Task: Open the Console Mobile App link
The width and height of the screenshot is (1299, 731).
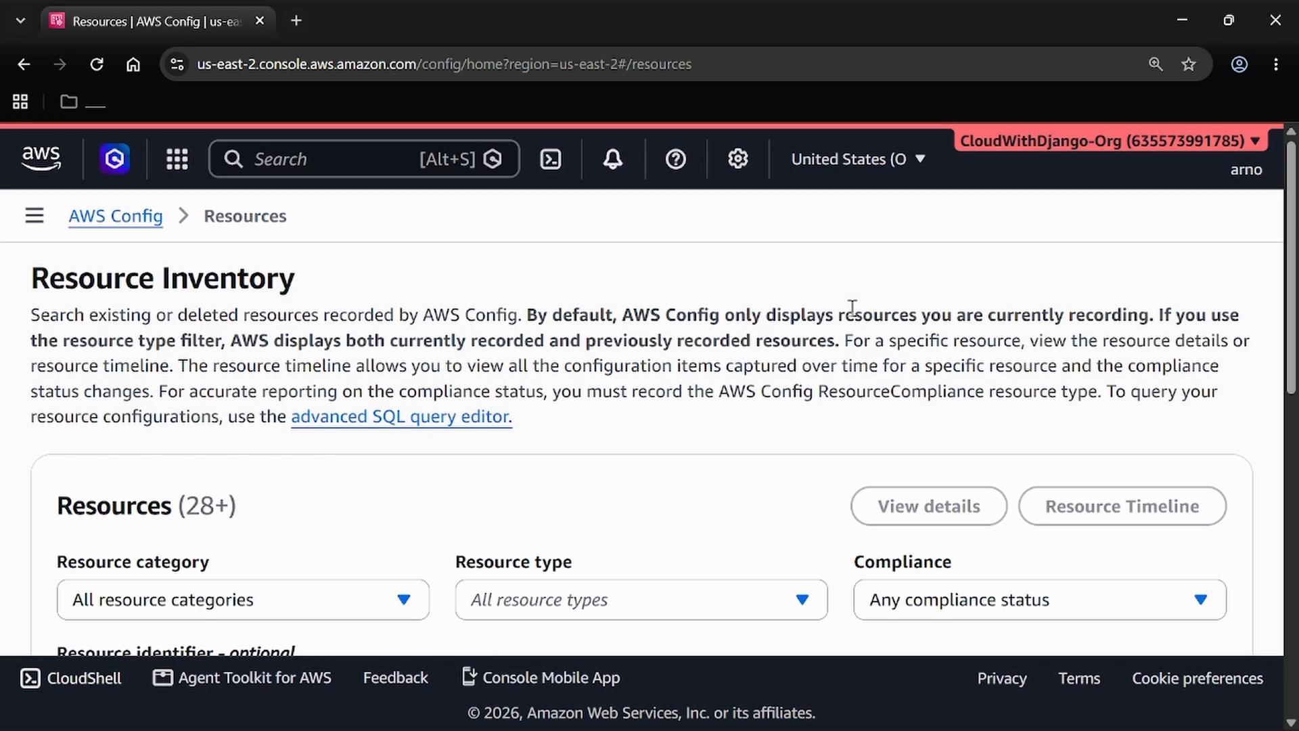Action: 541,678
